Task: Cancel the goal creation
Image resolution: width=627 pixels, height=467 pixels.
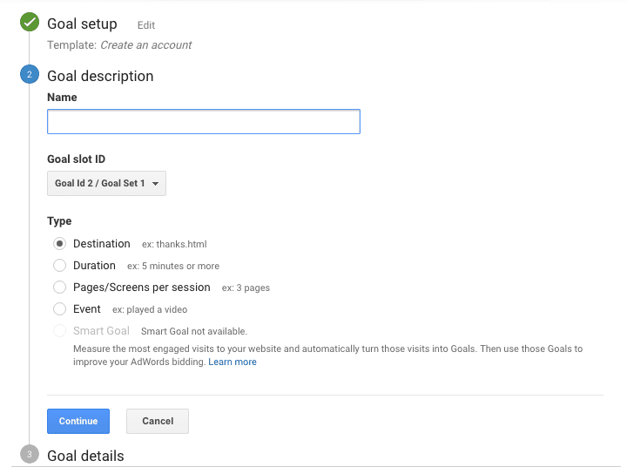Action: point(158,421)
